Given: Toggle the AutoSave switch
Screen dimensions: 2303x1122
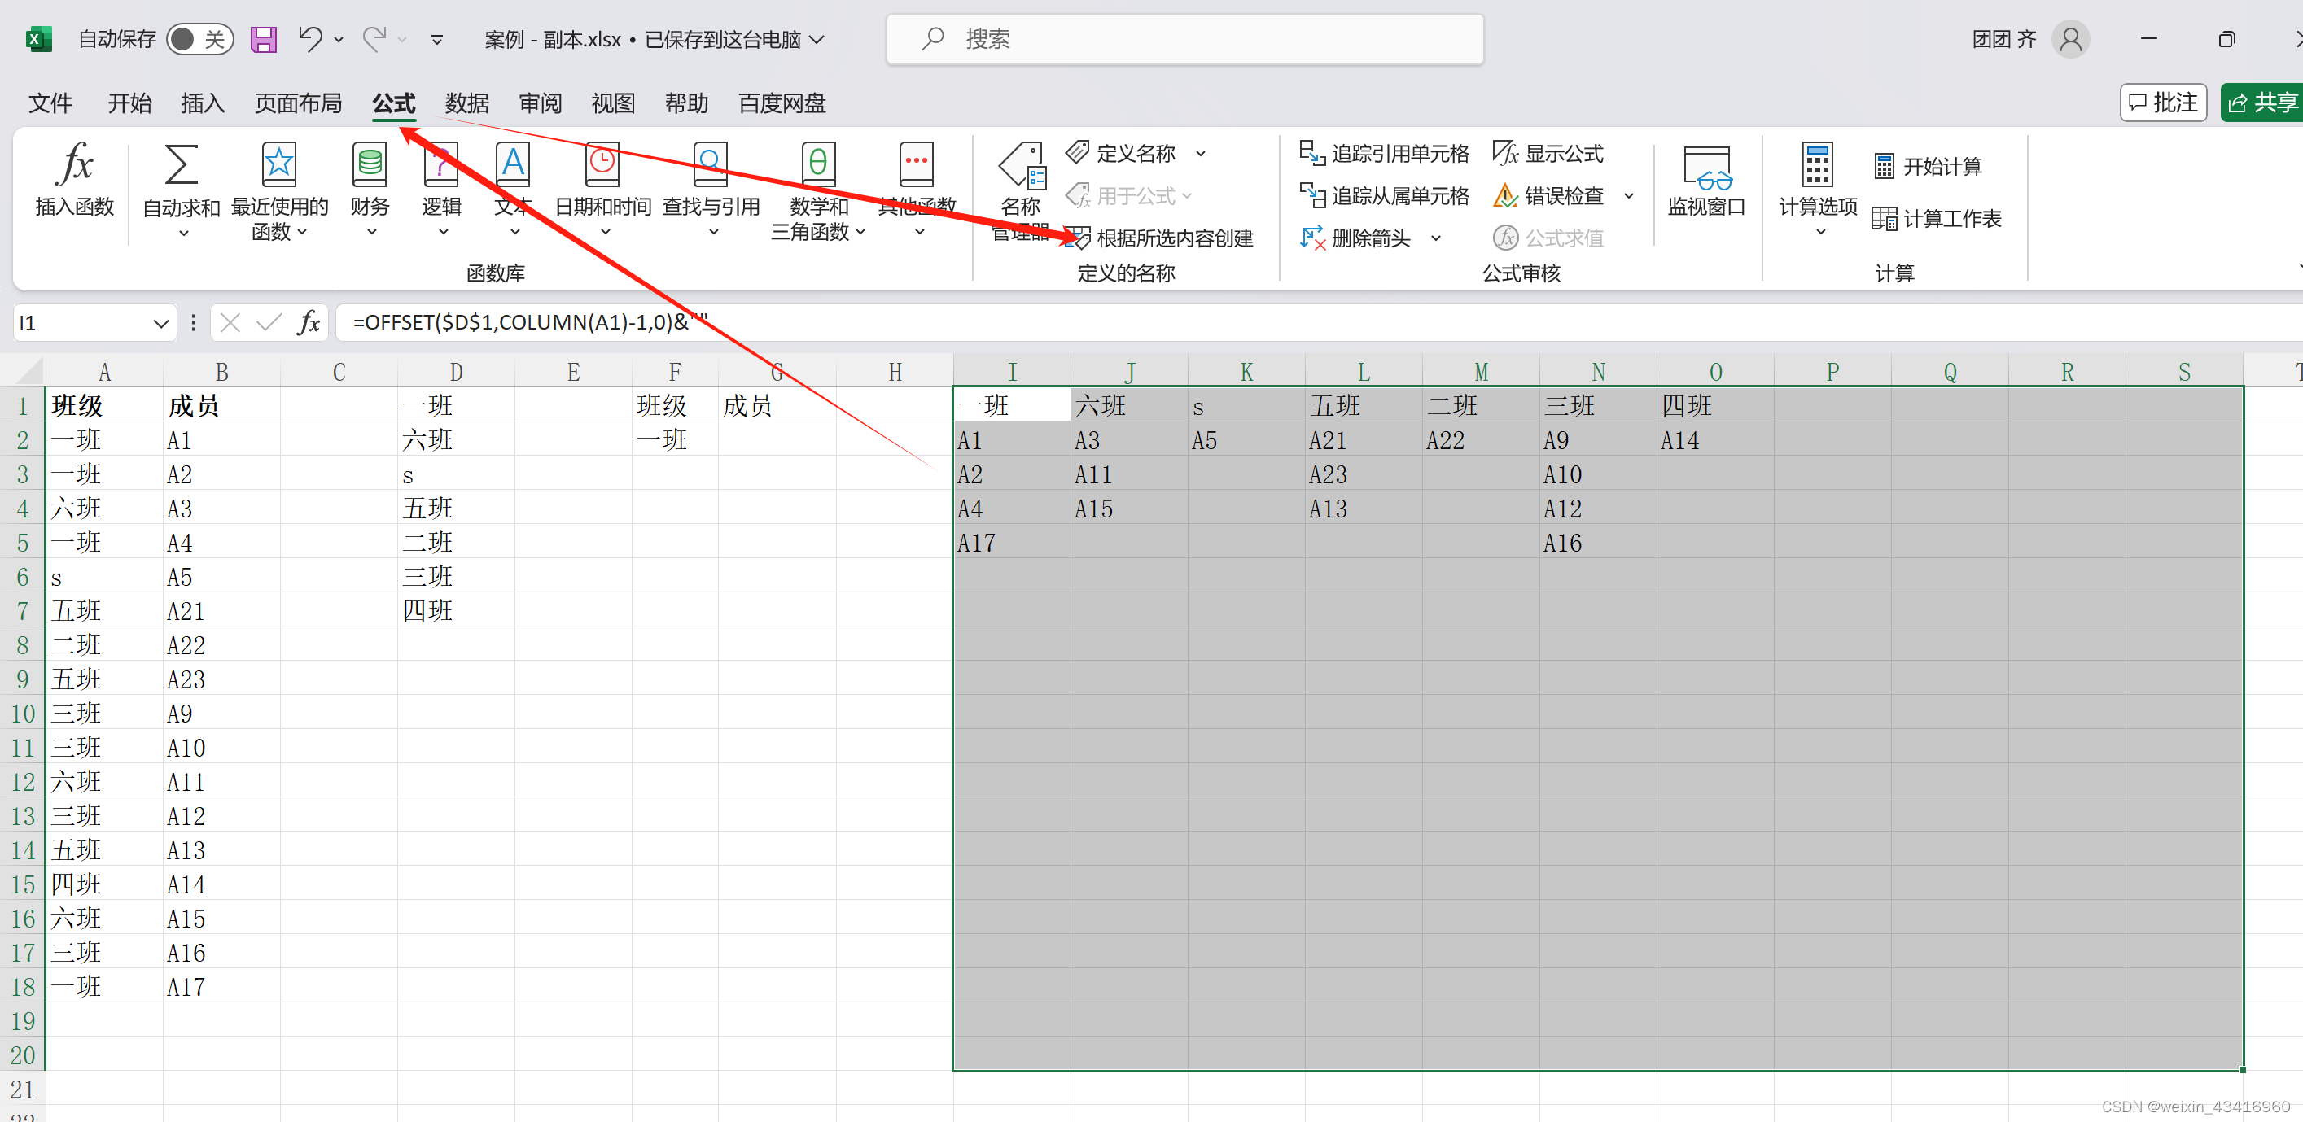Looking at the screenshot, I should (200, 39).
